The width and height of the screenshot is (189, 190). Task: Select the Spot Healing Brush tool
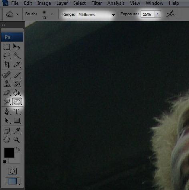tap(6, 75)
